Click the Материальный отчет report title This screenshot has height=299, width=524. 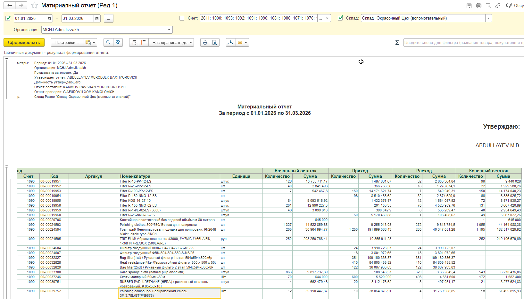[265, 107]
